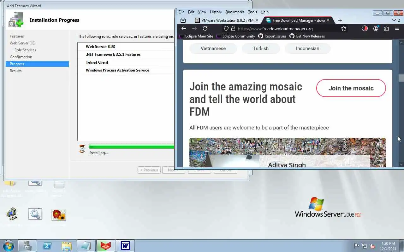
Task: Reload the Free Download Manager page
Action: coord(205,28)
